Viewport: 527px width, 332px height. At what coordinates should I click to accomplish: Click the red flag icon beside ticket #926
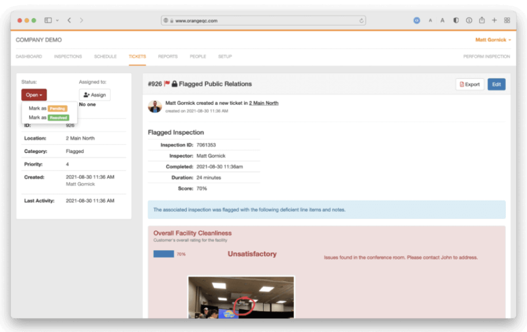167,84
